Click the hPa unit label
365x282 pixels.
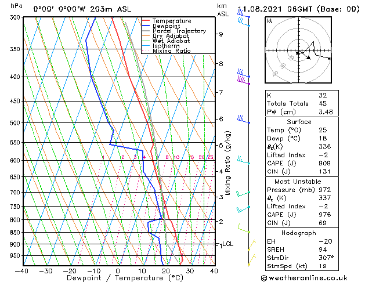[16, 6]
